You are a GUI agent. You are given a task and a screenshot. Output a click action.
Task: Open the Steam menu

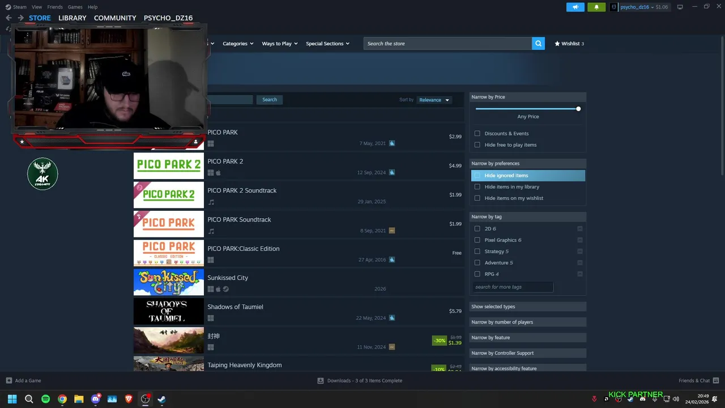tap(20, 7)
